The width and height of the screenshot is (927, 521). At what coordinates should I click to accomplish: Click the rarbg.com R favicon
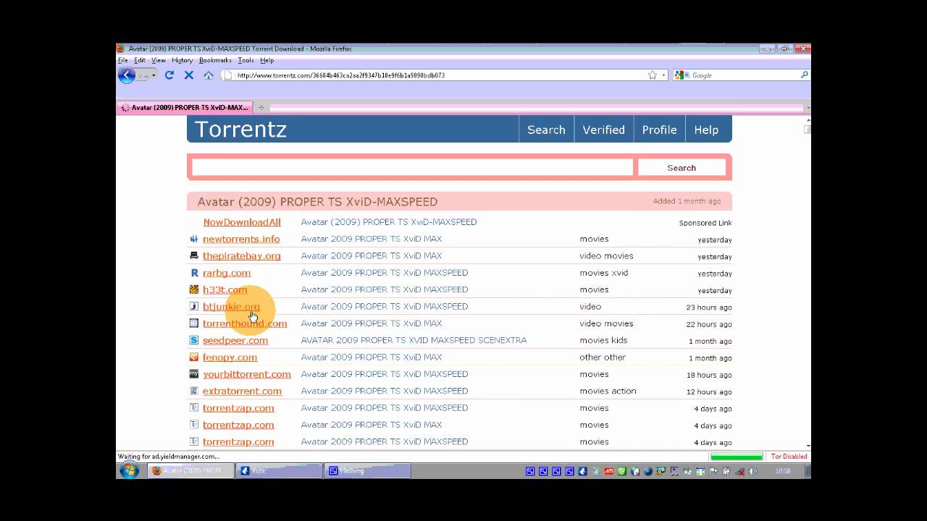click(x=193, y=273)
